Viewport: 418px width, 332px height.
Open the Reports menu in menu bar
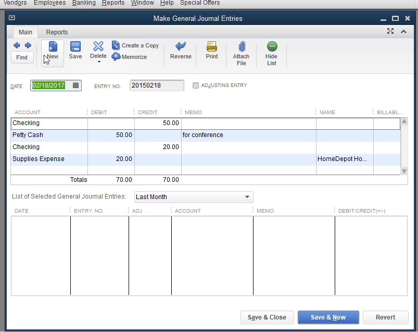113,3
